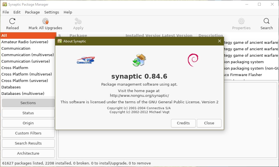Open the Settings menu
The image size is (279, 167).
click(52, 12)
